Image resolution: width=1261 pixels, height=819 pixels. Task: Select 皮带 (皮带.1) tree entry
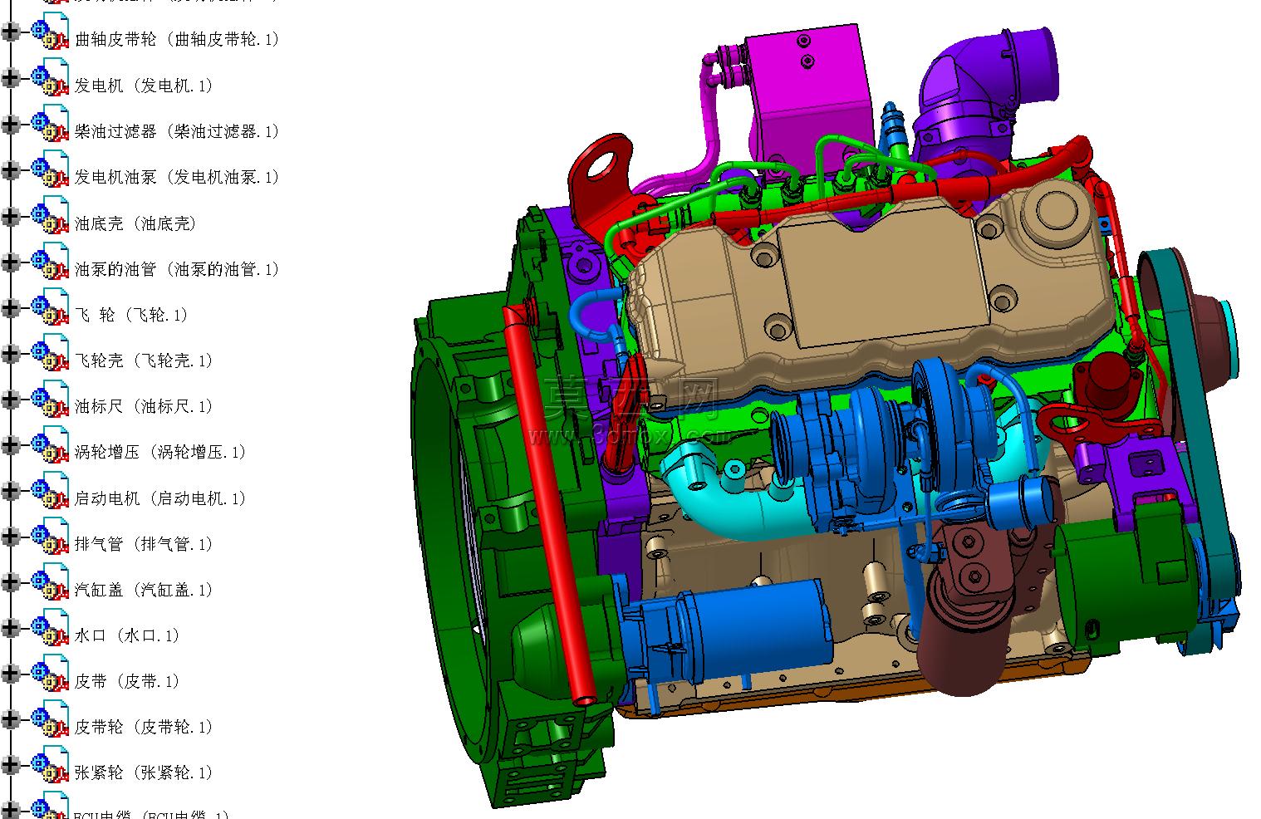coord(127,681)
